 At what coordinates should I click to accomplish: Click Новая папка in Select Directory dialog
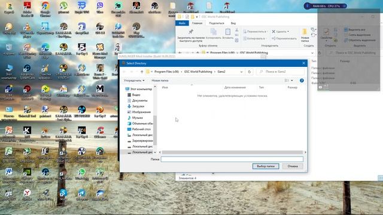(x=160, y=81)
